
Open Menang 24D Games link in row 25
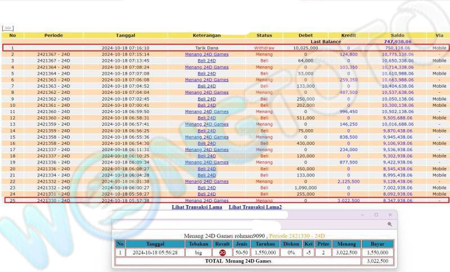[x=206, y=201]
